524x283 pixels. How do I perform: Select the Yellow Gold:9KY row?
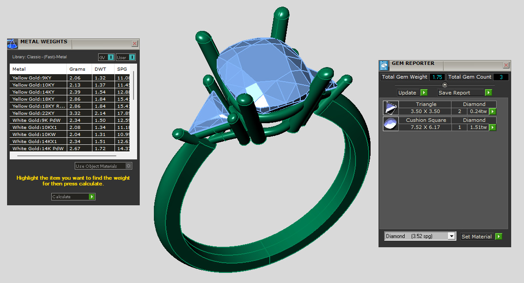(70, 78)
